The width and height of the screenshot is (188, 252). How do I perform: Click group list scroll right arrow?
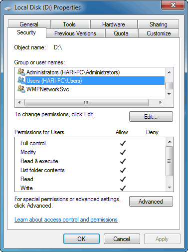pos(160,102)
